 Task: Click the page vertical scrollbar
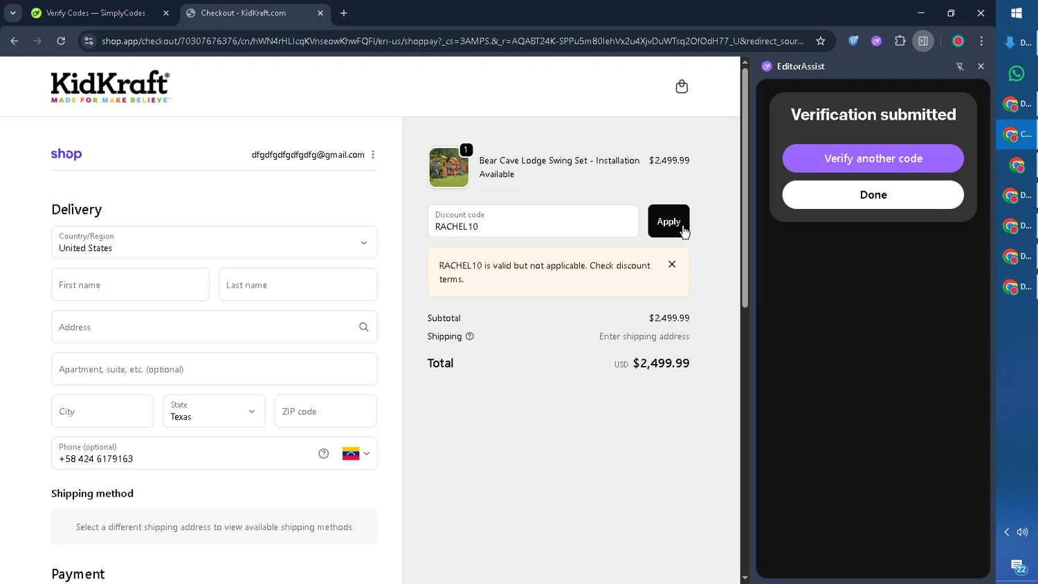click(745, 187)
